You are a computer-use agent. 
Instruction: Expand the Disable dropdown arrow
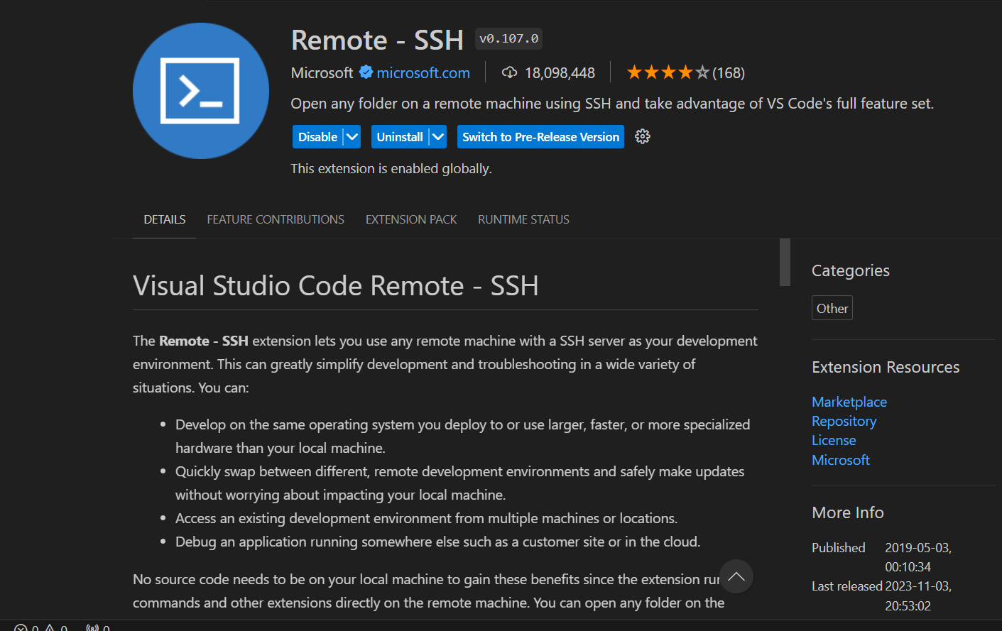pos(352,137)
